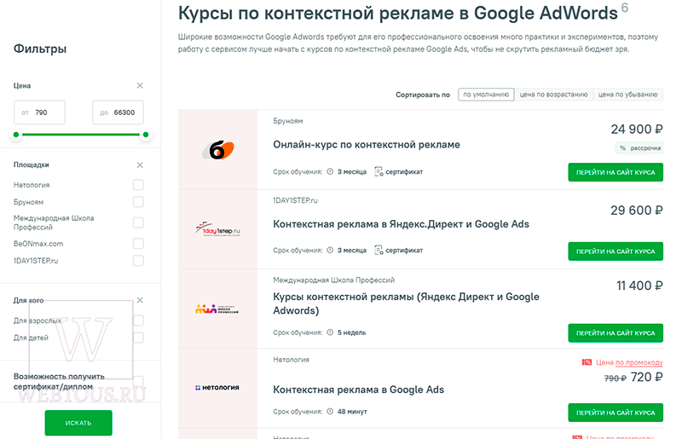Check the Международная Школа Профессий checkbox
The width and height of the screenshot is (682, 439).
pyautogui.click(x=138, y=222)
